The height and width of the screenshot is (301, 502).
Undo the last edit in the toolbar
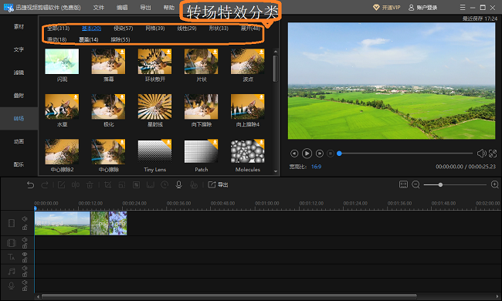pyautogui.click(x=30, y=184)
